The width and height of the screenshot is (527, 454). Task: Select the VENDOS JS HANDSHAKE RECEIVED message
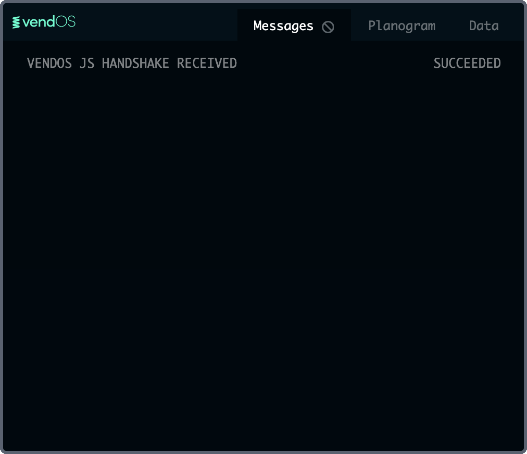[132, 63]
